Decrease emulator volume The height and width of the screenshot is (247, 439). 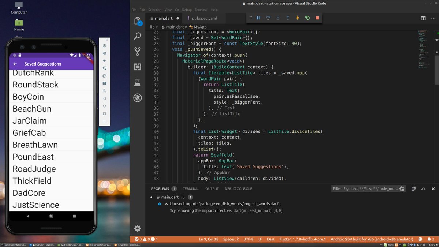coord(104,61)
